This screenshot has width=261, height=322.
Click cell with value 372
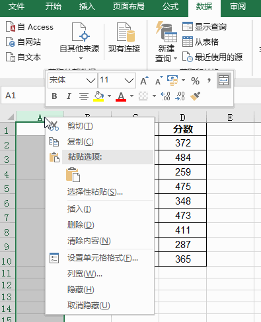(x=182, y=143)
